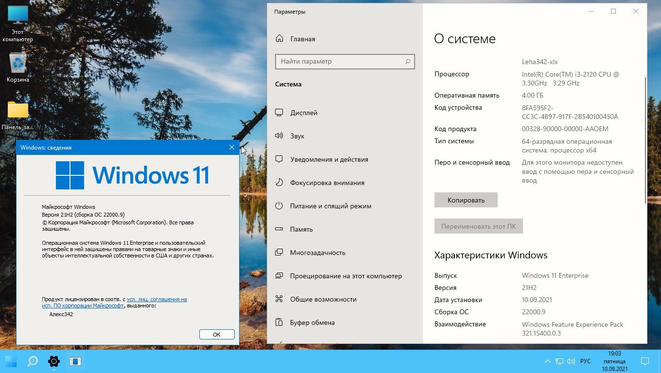This screenshot has height=373, width=661.
Task: Open the notification center icon in taskbar
Action: pyautogui.click(x=645, y=361)
